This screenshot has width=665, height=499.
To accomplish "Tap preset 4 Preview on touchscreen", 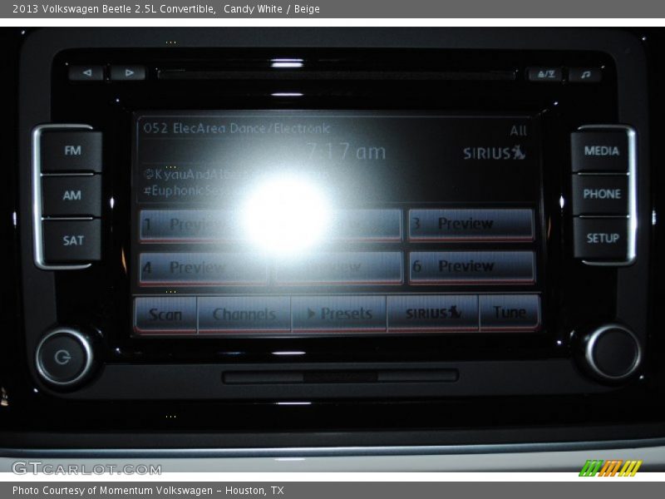I will pyautogui.click(x=204, y=268).
